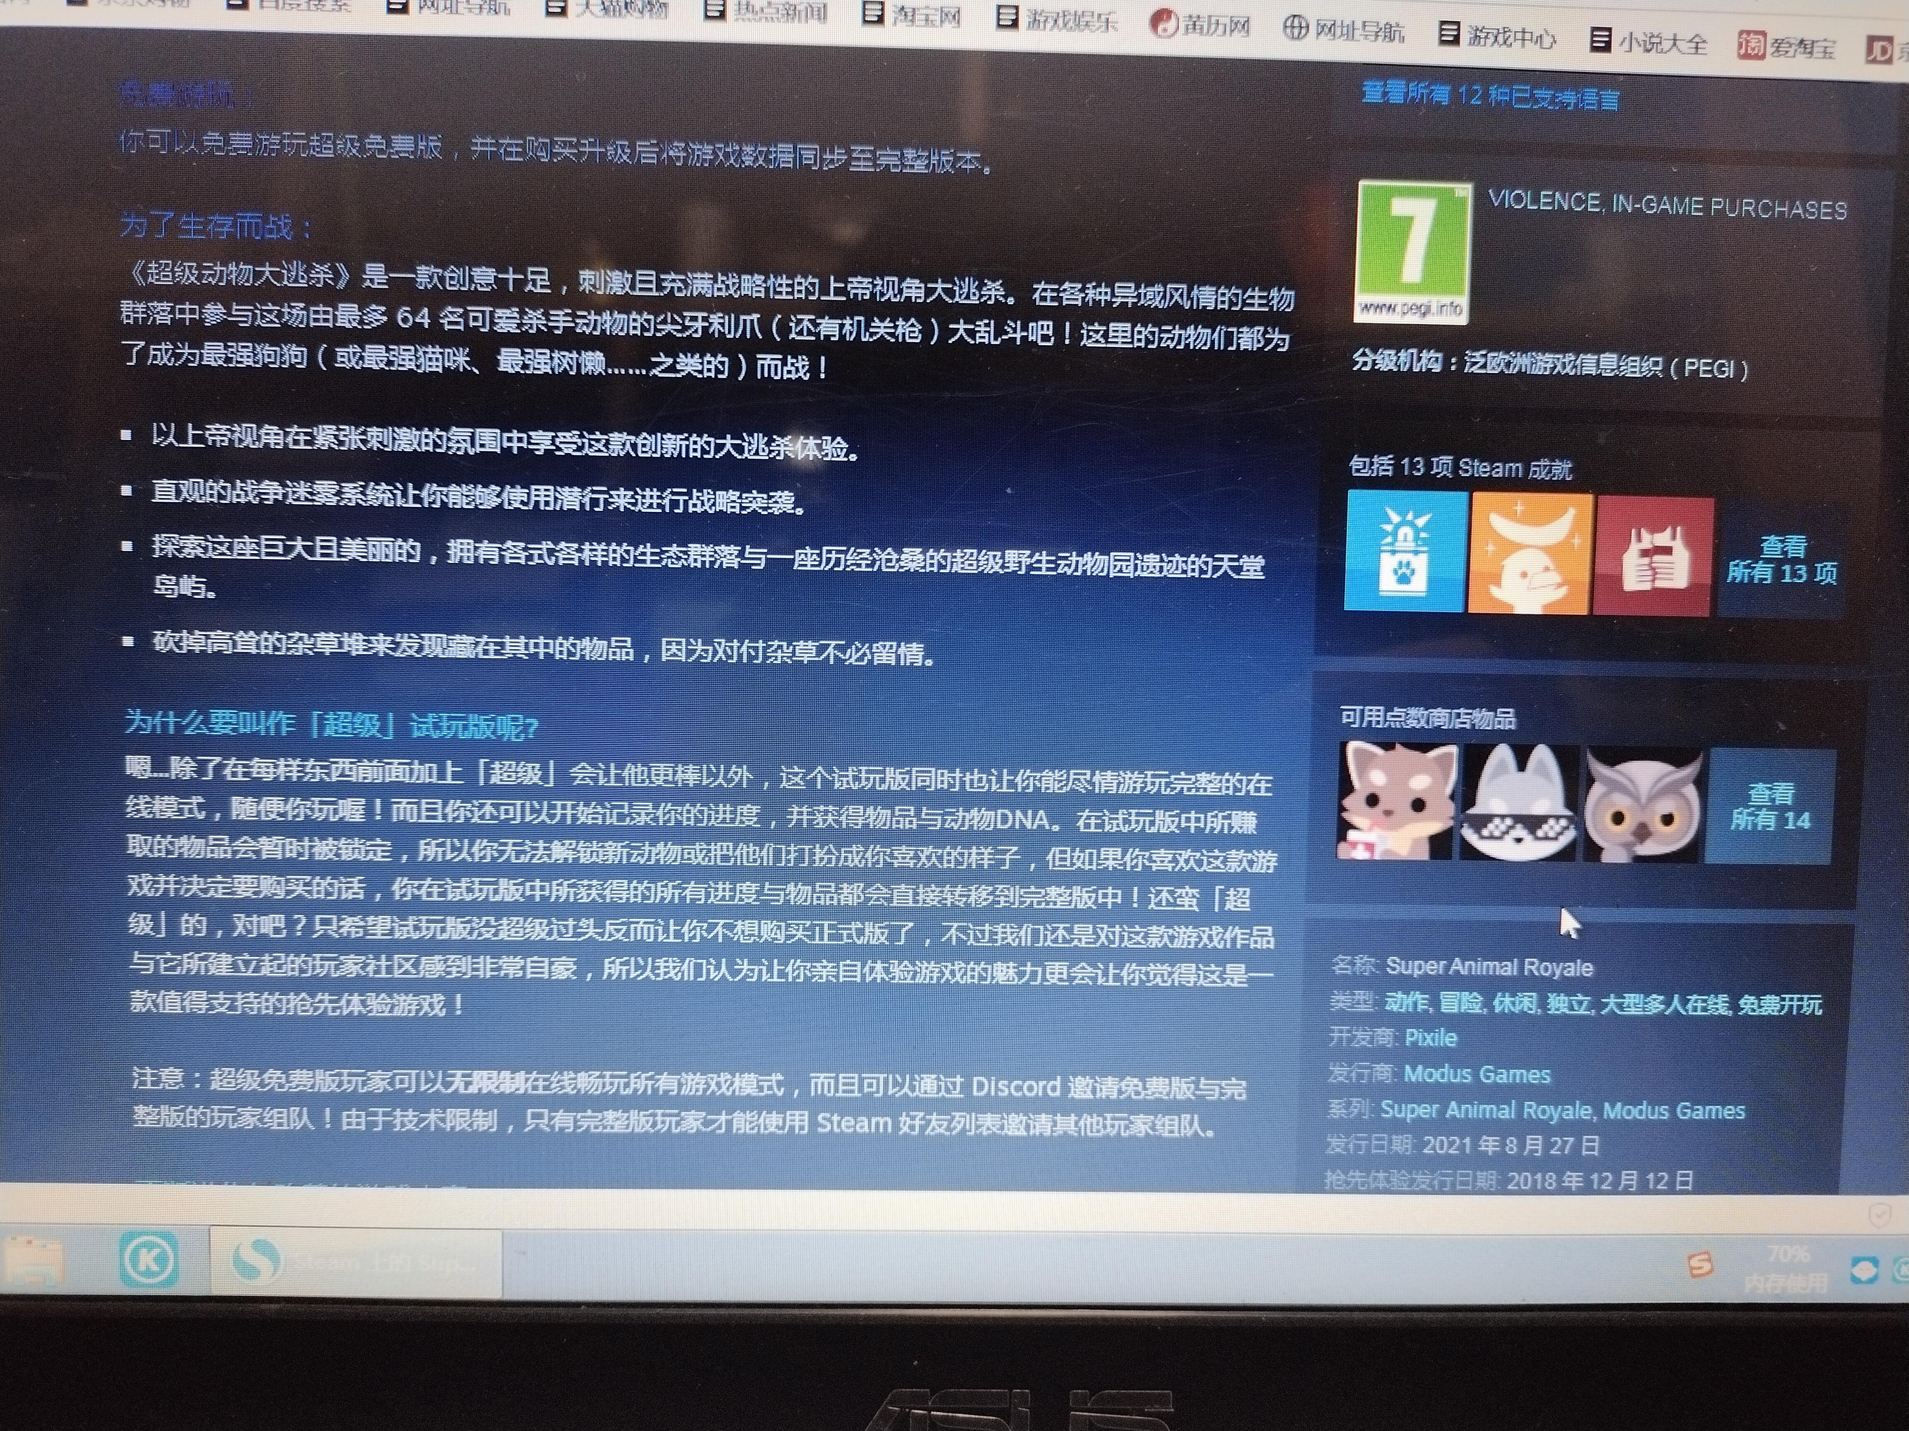Open the Super Animal Royale franchise link
Image resolution: width=1909 pixels, height=1431 pixels.
click(1486, 1109)
